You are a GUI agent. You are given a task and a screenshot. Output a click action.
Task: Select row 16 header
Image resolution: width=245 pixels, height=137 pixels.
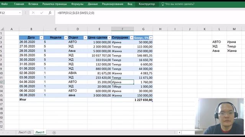pos(2,100)
